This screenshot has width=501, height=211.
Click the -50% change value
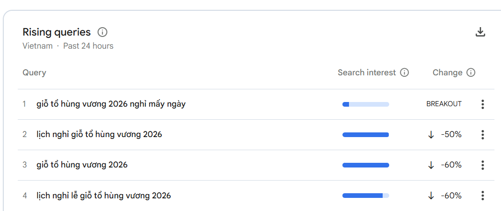pyautogui.click(x=451, y=135)
